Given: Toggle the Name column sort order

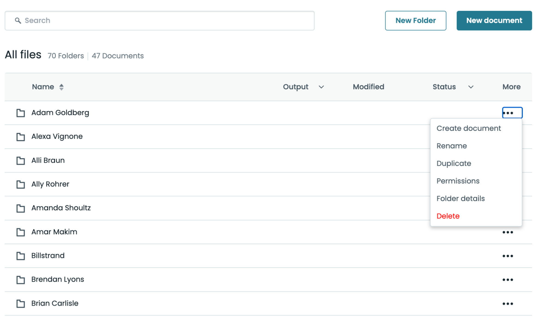Looking at the screenshot, I should click(x=61, y=87).
